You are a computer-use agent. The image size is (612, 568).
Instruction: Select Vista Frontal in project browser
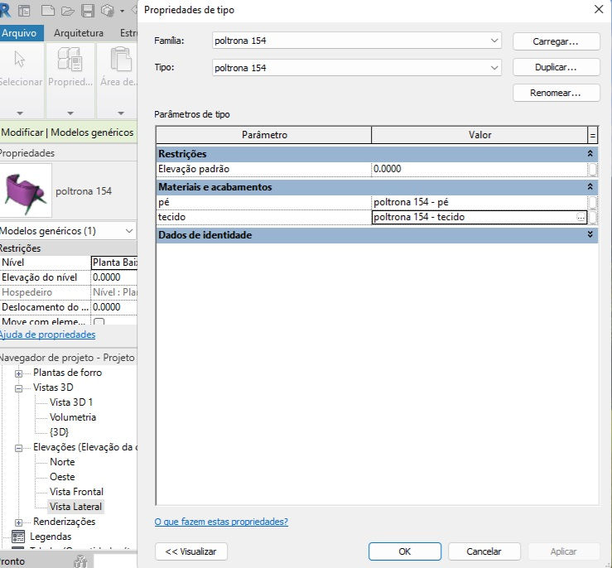[x=76, y=492]
